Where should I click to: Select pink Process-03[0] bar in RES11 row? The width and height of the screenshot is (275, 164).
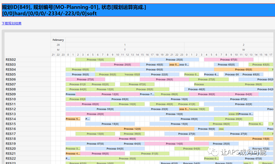[x=88, y=104]
